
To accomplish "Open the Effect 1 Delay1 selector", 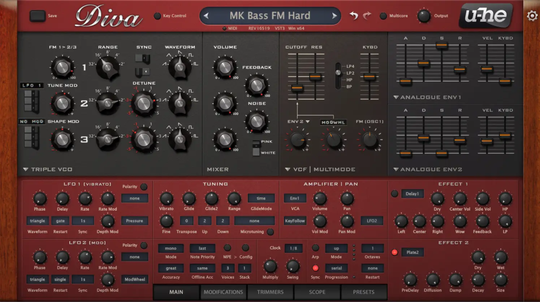I will pos(412,194).
